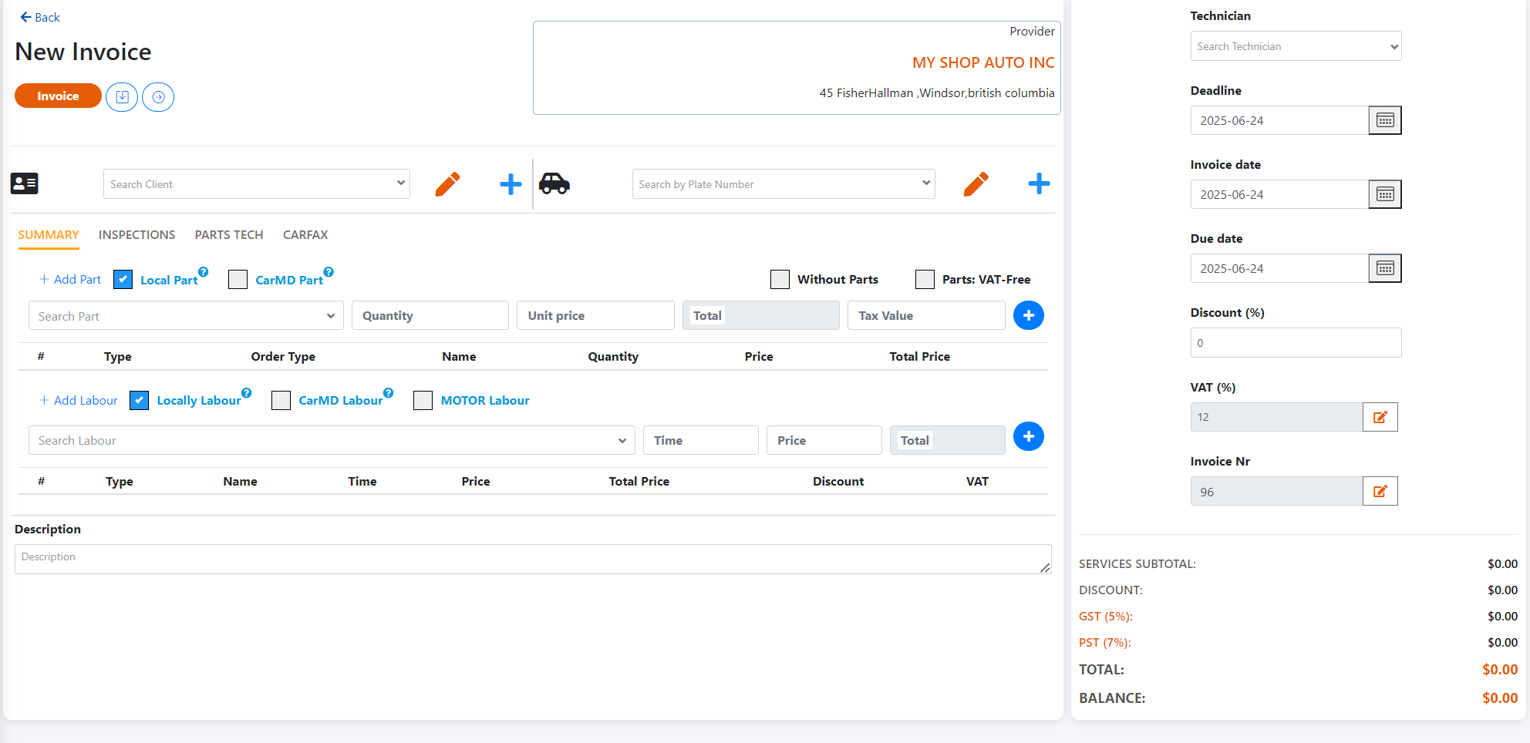Click the plus icon to add a vehicle

click(1039, 183)
